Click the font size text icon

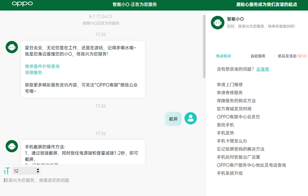(7, 171)
